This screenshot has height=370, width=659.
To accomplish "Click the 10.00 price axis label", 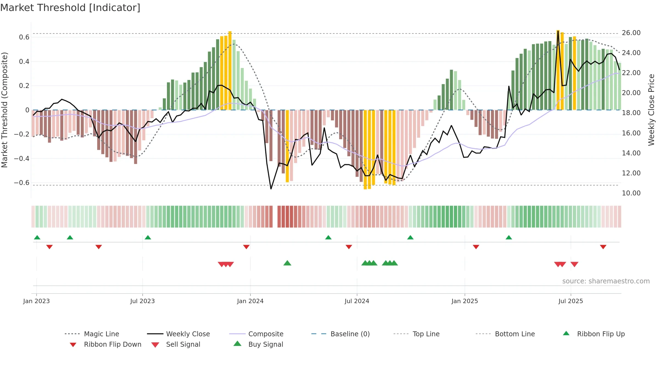I will 631,193.
